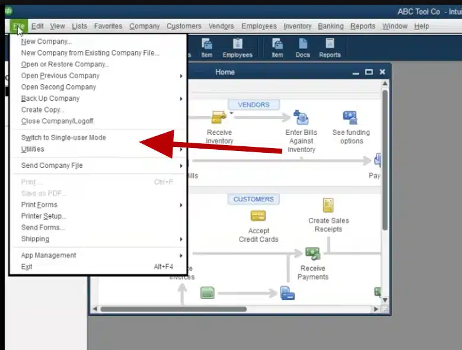Open Accept Credit Cards icon
The width and height of the screenshot is (462, 350).
(x=258, y=216)
